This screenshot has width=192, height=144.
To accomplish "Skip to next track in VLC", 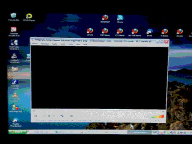I will point(54,116).
